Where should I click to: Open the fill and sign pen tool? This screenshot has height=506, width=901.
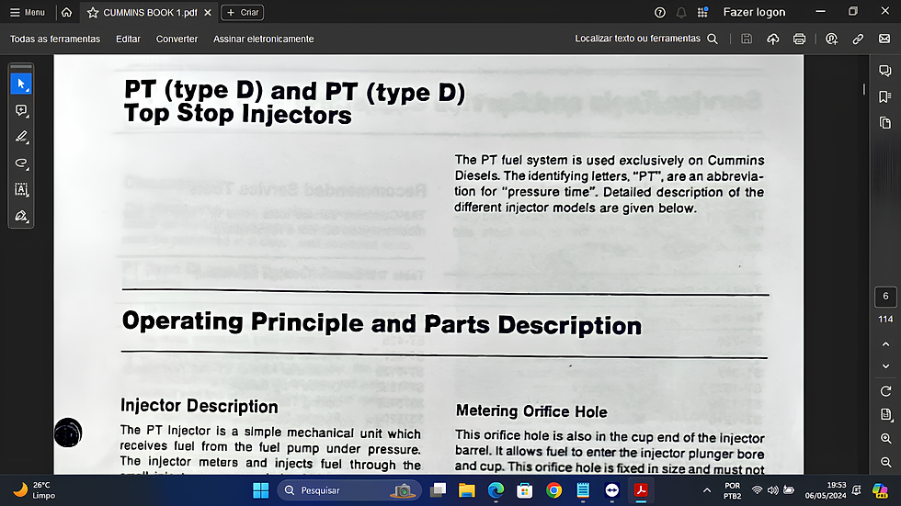pyautogui.click(x=21, y=216)
